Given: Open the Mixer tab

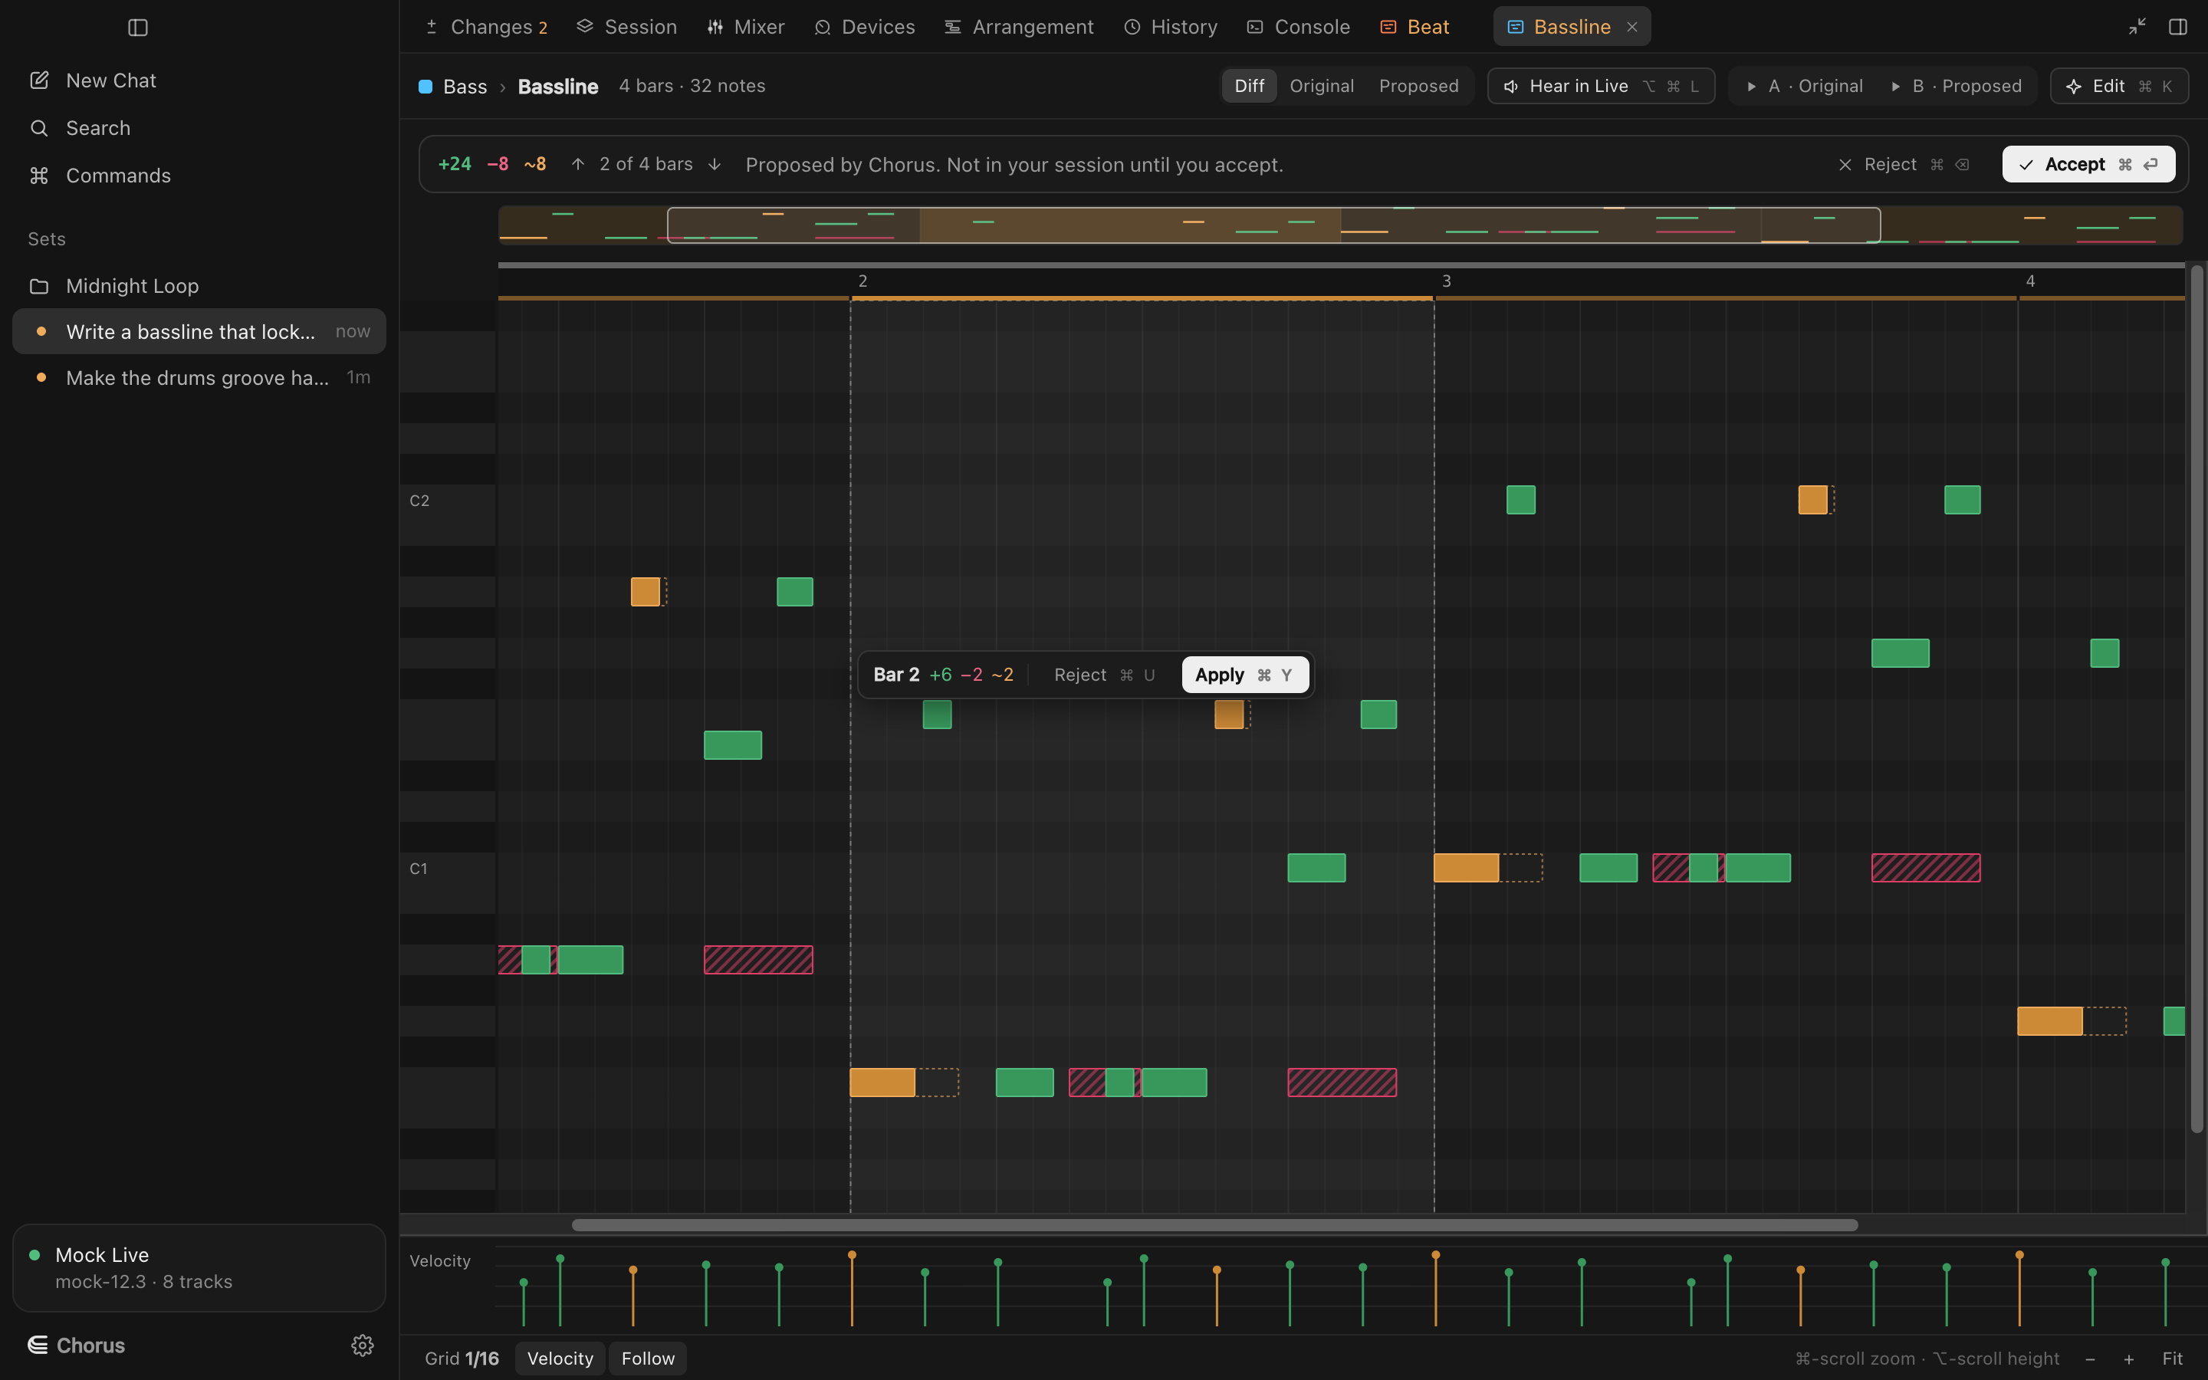Looking at the screenshot, I should click(x=745, y=28).
